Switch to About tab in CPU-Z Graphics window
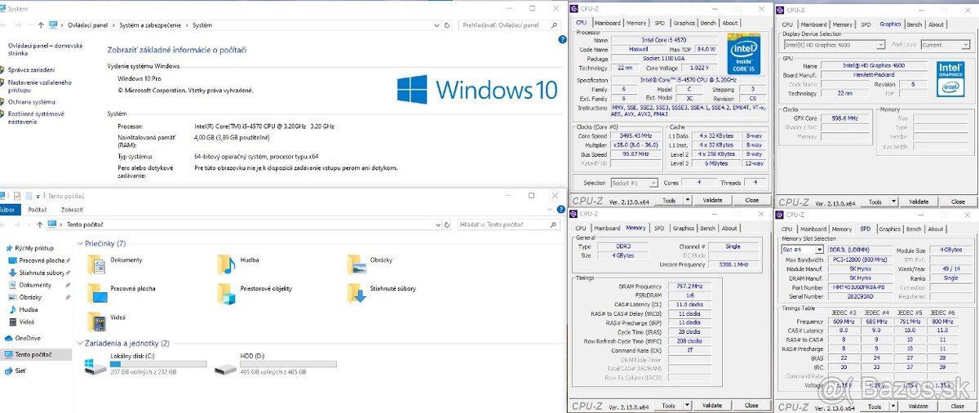 [x=937, y=24]
